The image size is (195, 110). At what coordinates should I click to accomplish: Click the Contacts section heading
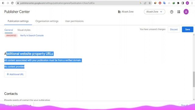(11, 94)
